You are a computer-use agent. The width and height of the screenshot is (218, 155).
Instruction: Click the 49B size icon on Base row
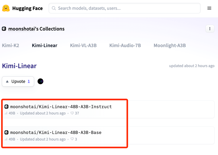pos(6,139)
